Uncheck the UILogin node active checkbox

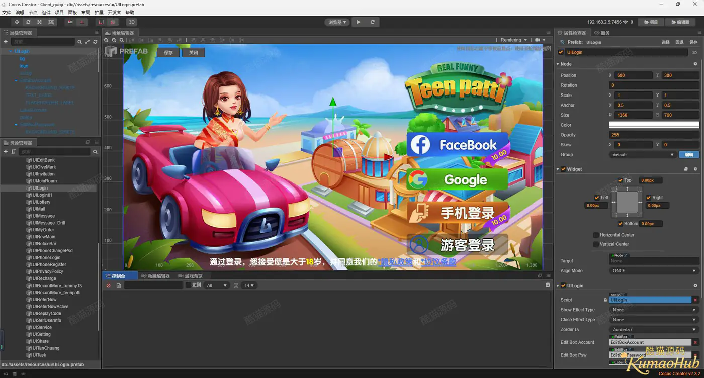pyautogui.click(x=561, y=52)
